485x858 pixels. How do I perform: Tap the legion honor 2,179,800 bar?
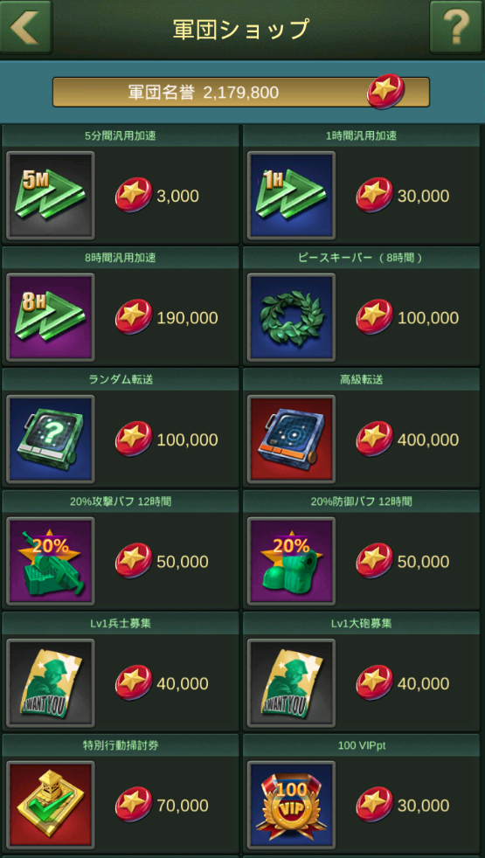tap(241, 92)
